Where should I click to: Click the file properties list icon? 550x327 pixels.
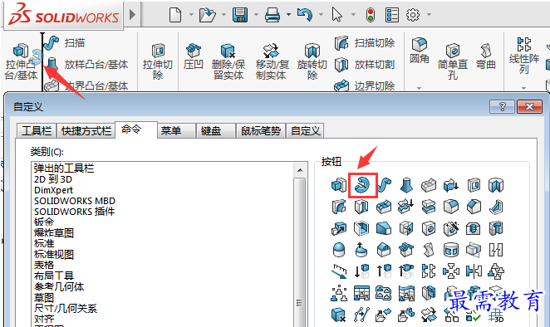[x=392, y=15]
